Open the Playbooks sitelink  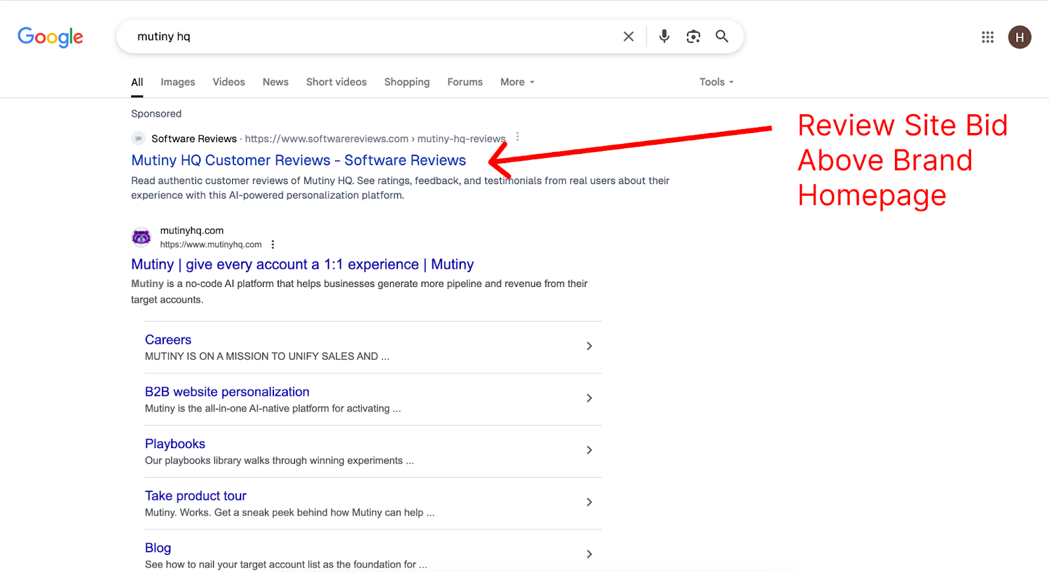(175, 444)
